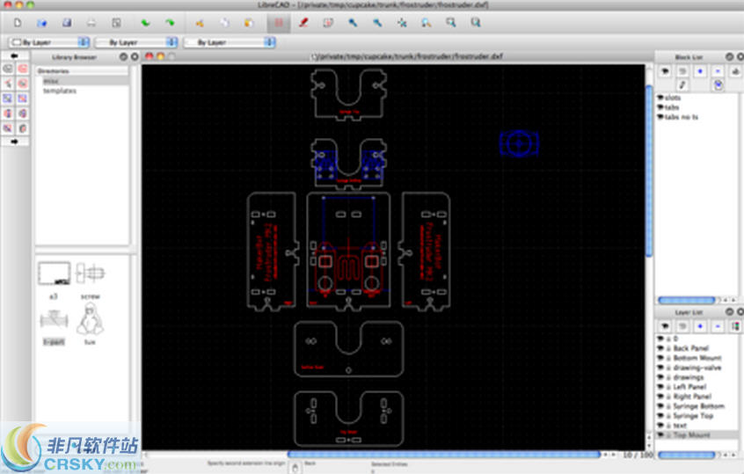
Task: Select the text layer name
Action: coord(680,426)
